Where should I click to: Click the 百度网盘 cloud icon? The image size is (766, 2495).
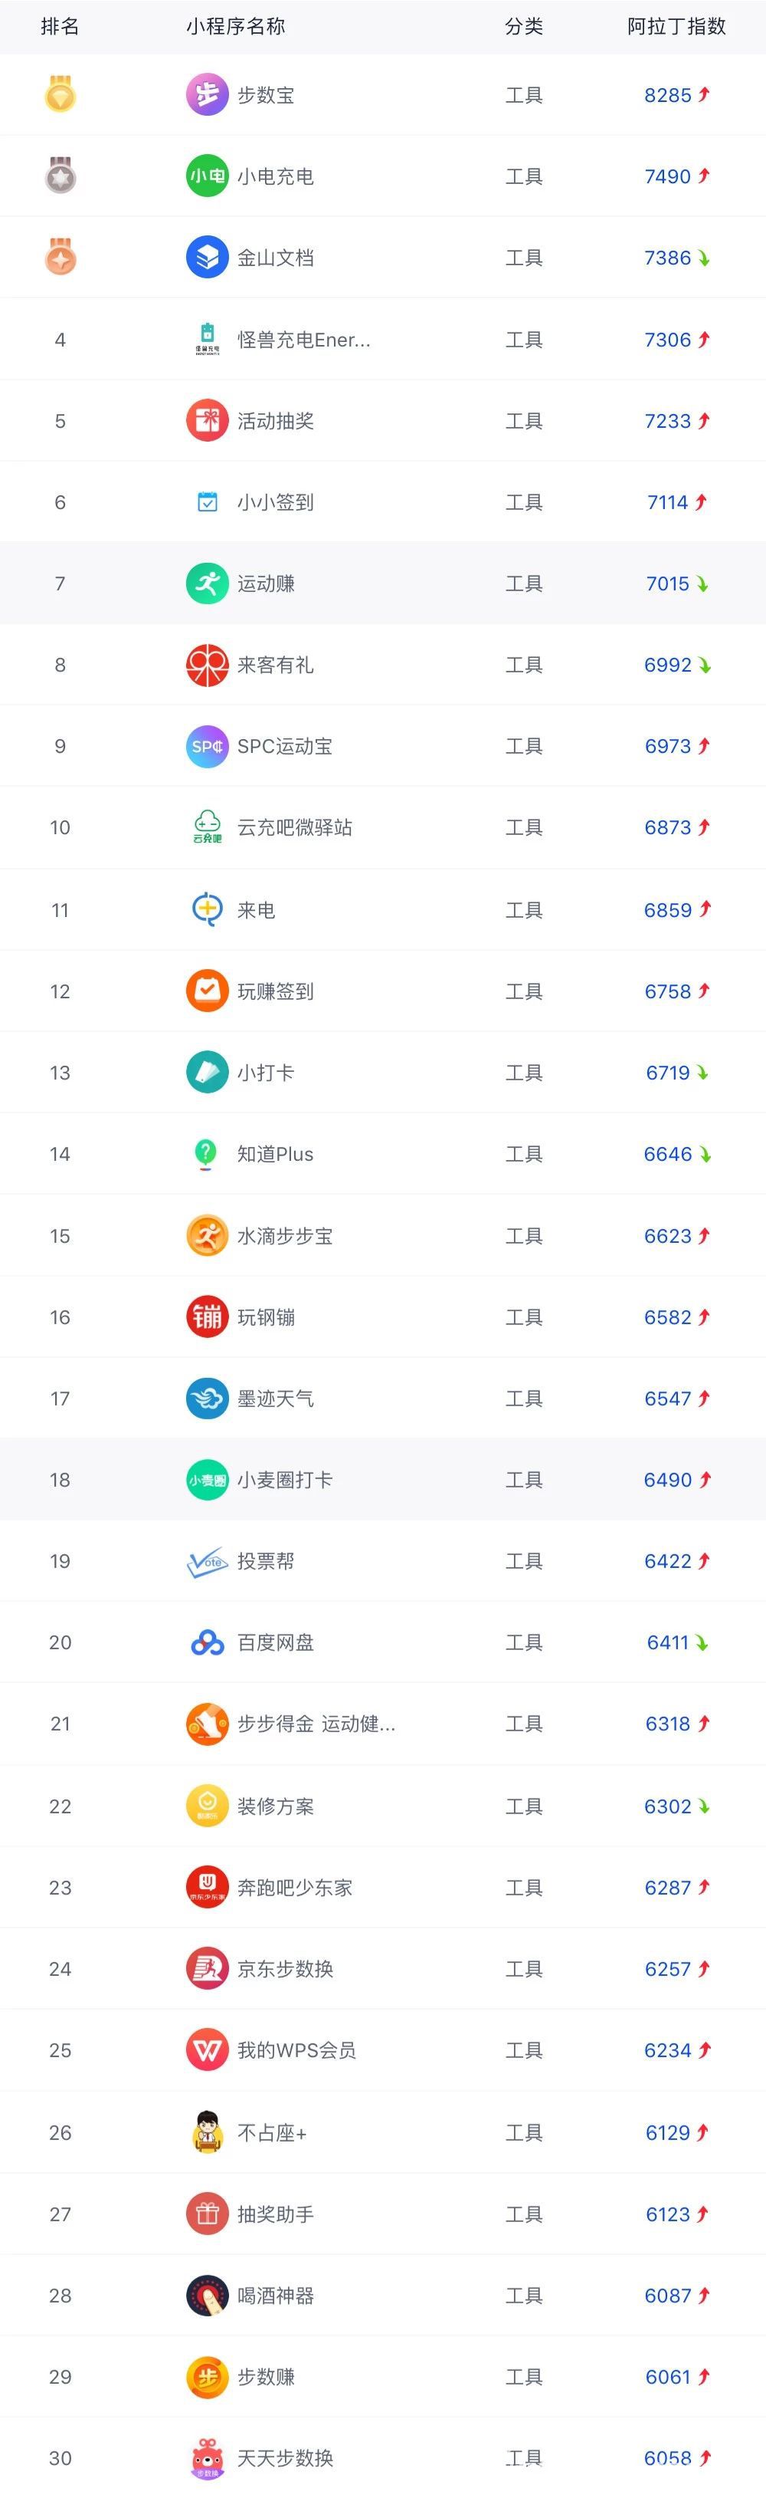207,1642
